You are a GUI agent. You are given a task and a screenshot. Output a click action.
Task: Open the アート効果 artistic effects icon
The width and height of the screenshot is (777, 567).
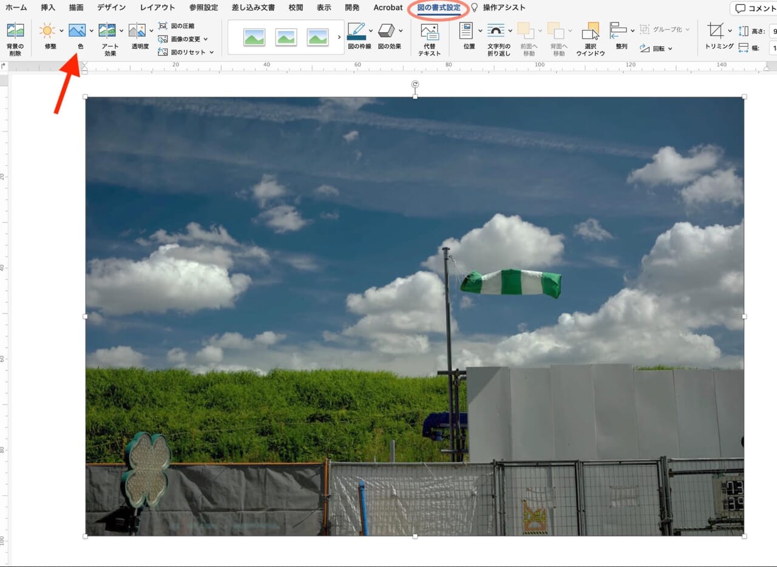(x=107, y=32)
